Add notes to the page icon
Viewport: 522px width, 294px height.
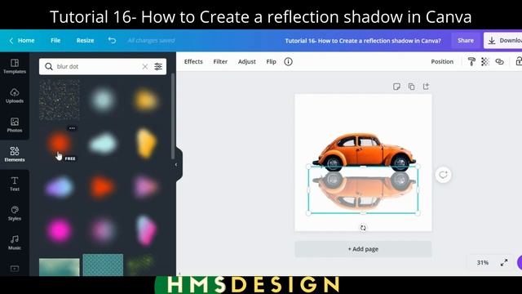click(x=396, y=87)
